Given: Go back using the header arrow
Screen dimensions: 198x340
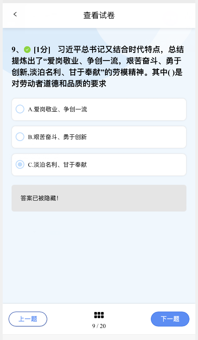Looking at the screenshot, I should [15, 14].
